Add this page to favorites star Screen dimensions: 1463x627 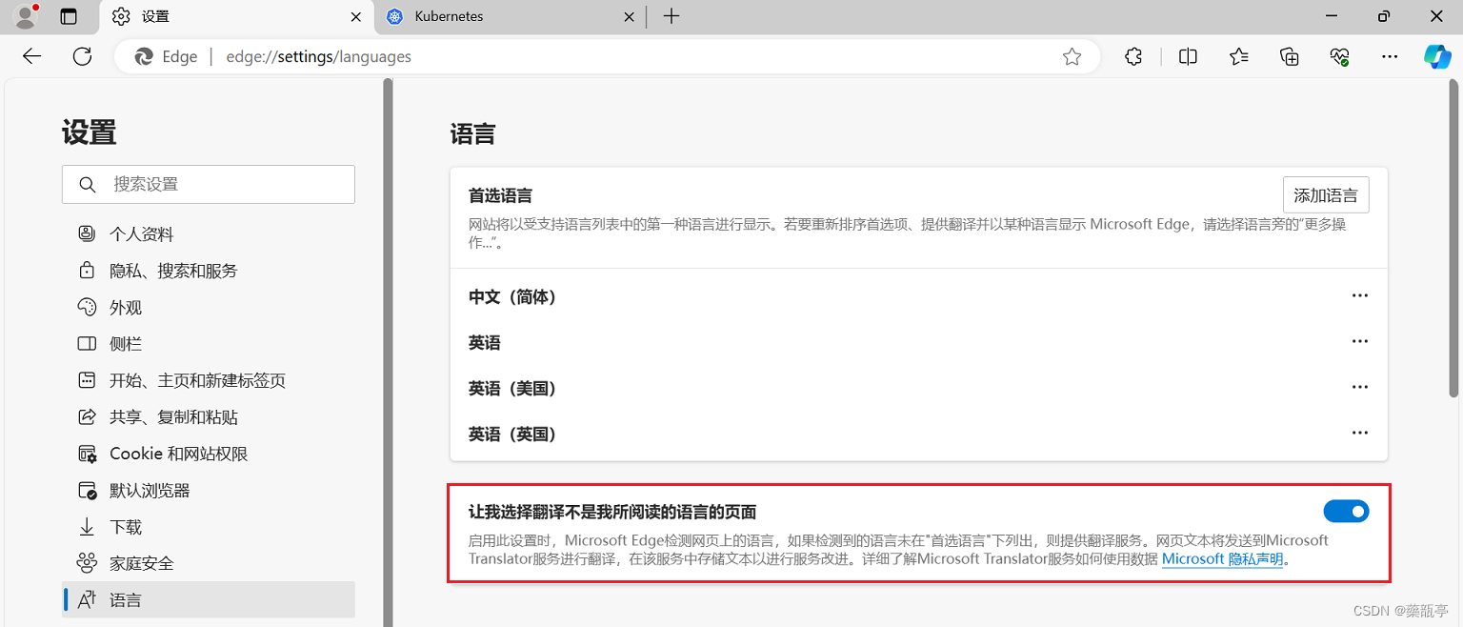point(1072,56)
